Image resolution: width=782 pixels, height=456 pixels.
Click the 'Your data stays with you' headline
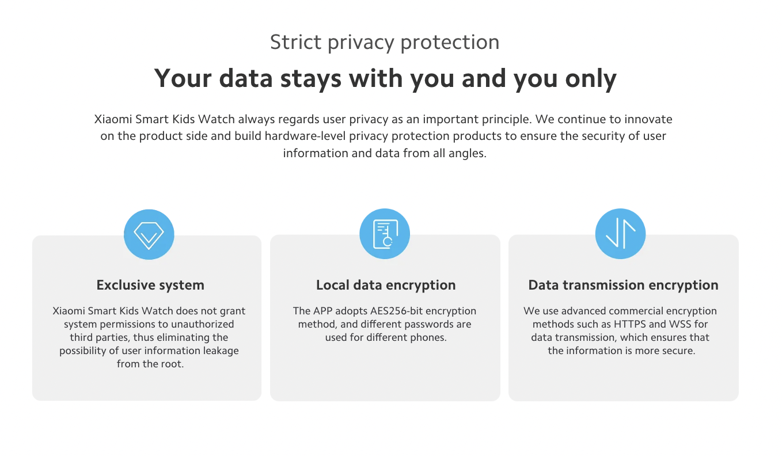pyautogui.click(x=385, y=78)
